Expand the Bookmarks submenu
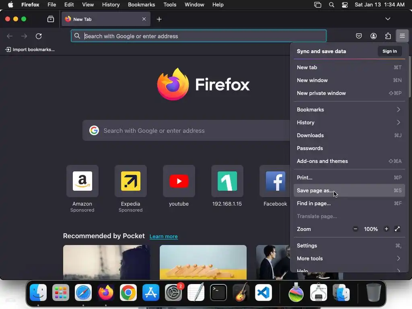 point(349,109)
